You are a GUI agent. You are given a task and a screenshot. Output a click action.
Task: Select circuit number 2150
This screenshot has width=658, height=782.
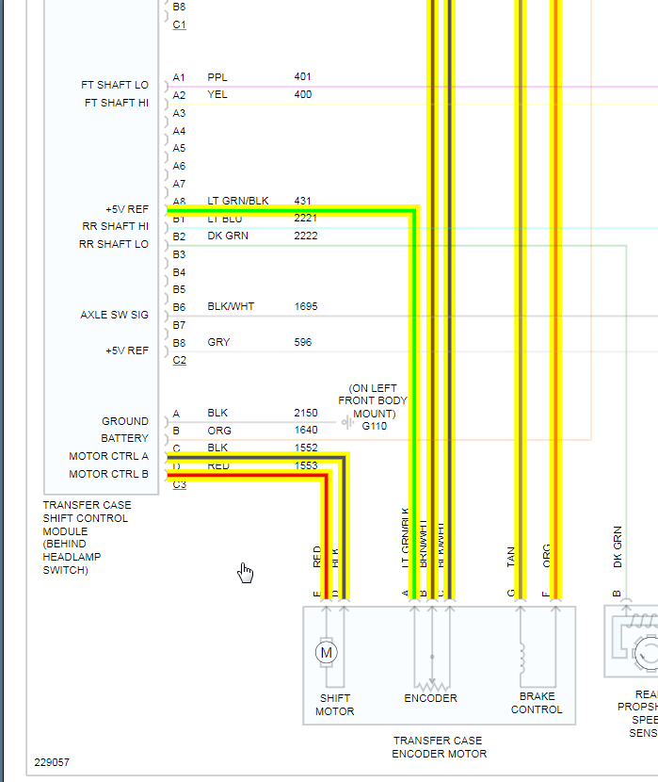pyautogui.click(x=306, y=413)
